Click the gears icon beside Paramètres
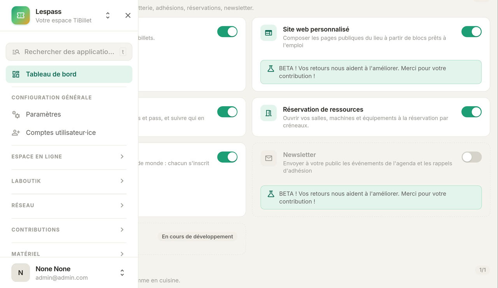 pyautogui.click(x=16, y=114)
